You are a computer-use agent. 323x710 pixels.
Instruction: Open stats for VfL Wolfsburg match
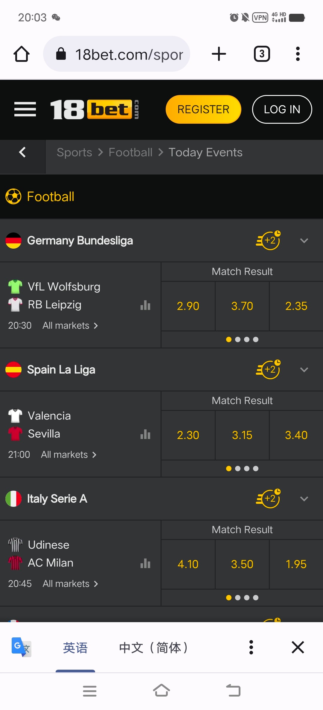click(x=145, y=305)
